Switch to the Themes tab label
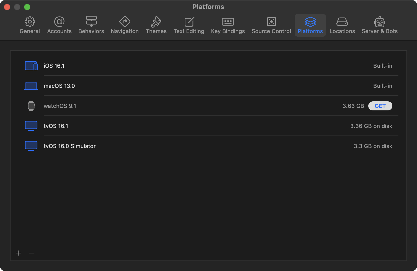The image size is (417, 271). click(156, 31)
